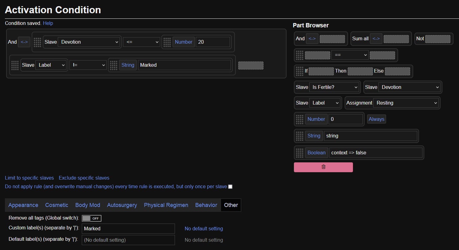Image resolution: width=459 pixels, height=250 pixels.
Task: Expand the Is Fertile? dropdown
Action: (334, 87)
